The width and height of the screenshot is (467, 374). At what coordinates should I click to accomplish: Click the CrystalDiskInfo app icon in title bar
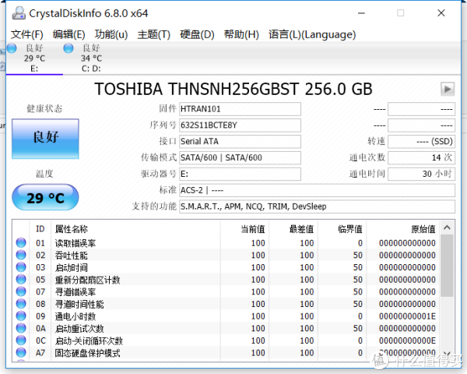(x=19, y=13)
